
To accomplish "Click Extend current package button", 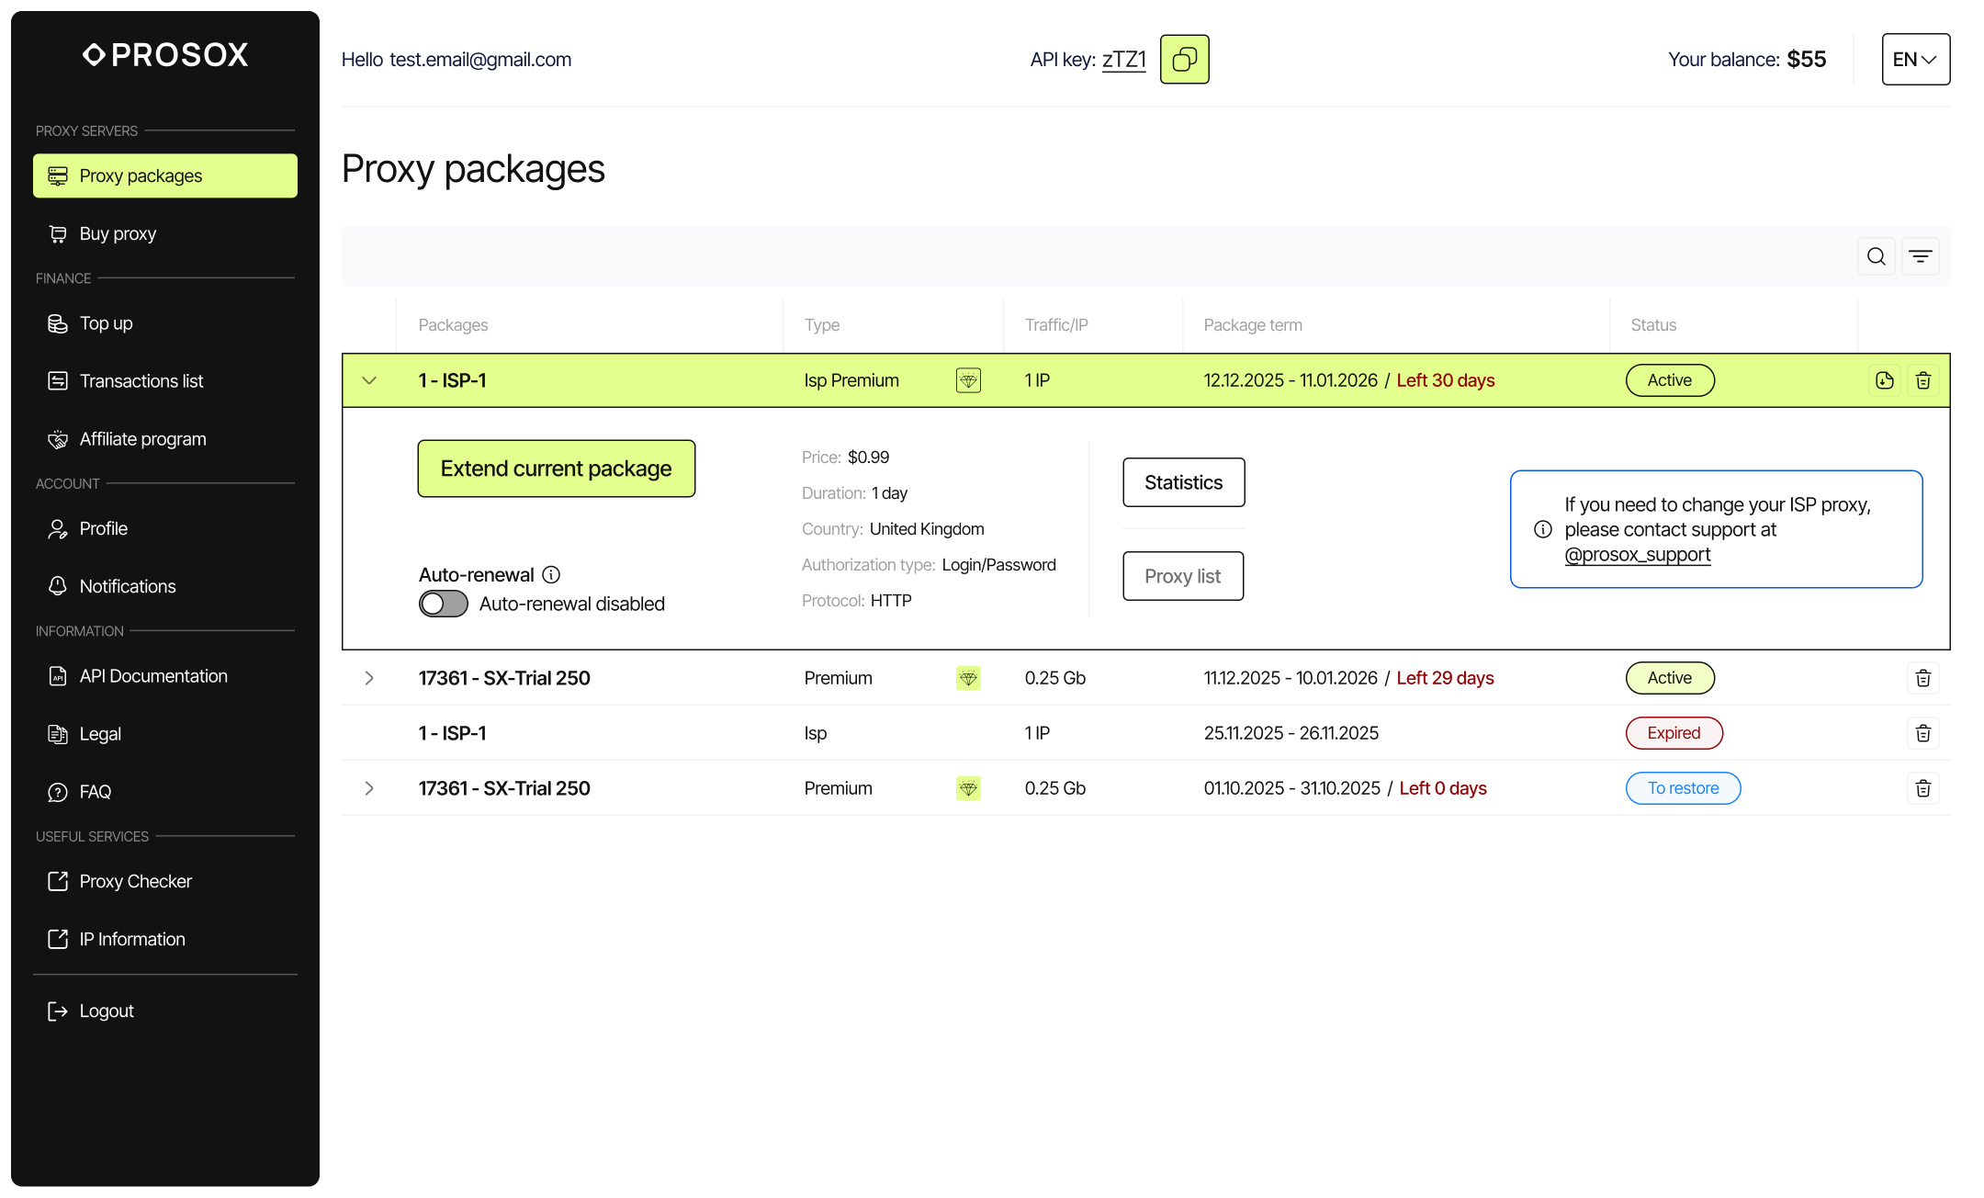I will tap(556, 469).
